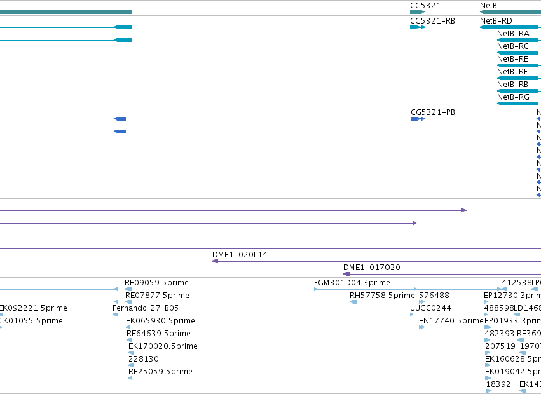Image resolution: width=541 pixels, height=394 pixels.
Task: Click the NetB-RA transcript bar glyph
Action: click(x=518, y=40)
